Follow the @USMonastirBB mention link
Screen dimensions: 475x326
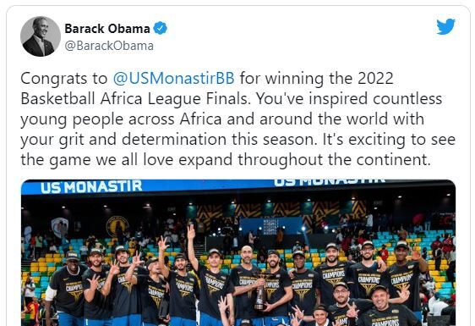(173, 78)
